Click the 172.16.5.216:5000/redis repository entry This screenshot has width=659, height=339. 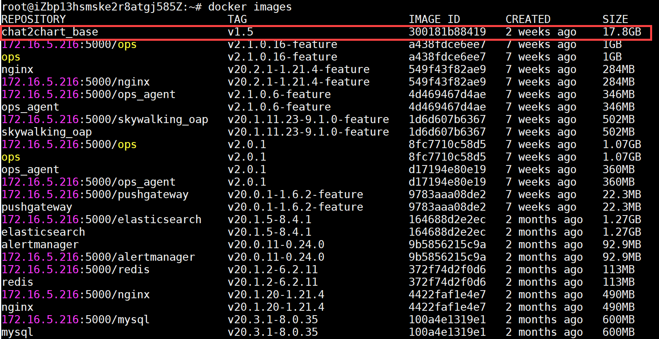pos(76,270)
